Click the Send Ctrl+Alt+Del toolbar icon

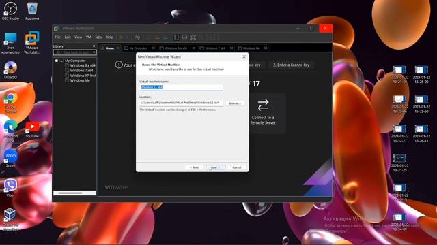[137, 37]
